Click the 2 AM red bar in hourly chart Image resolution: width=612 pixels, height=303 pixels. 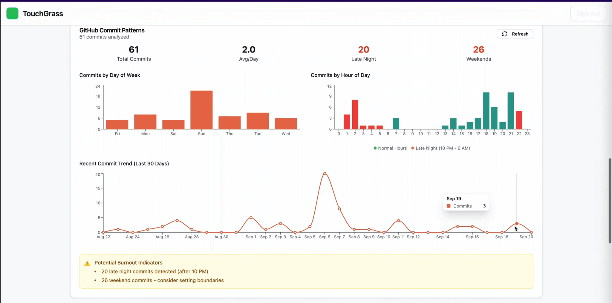355,114
